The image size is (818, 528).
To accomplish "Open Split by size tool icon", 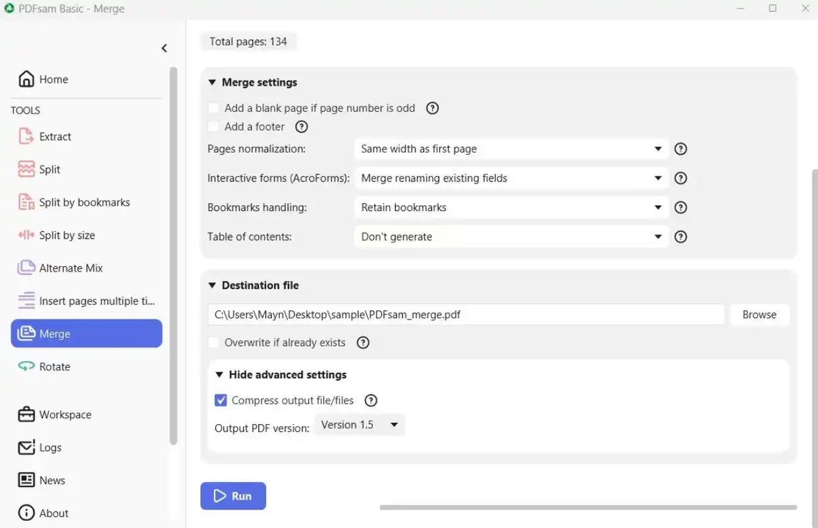I will 26,235.
